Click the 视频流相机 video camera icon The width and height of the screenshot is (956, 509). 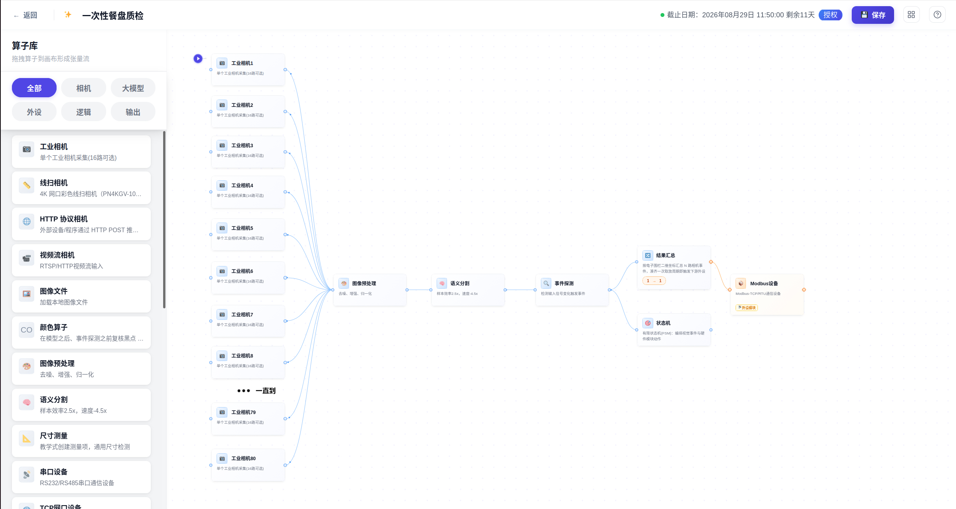27,258
